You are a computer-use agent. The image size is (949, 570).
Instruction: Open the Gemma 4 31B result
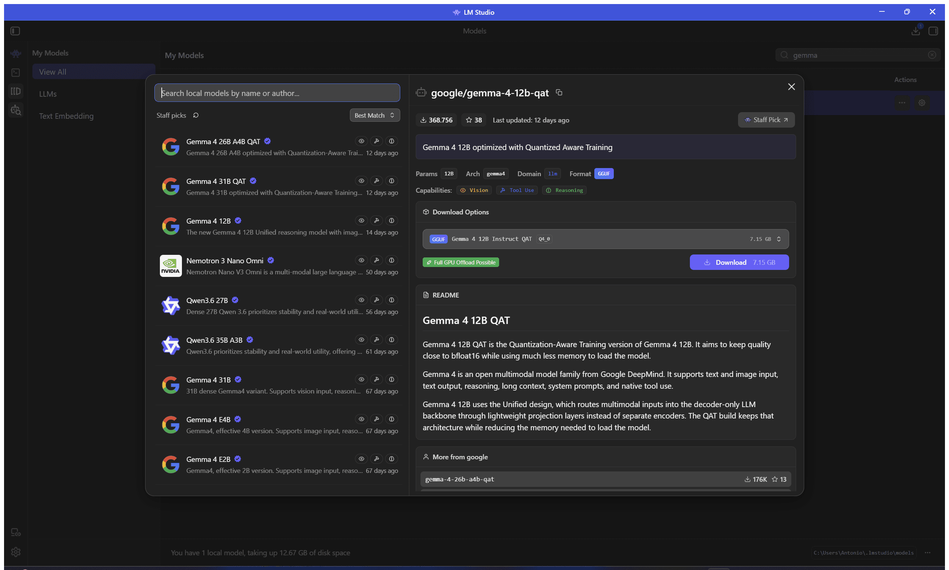(279, 385)
